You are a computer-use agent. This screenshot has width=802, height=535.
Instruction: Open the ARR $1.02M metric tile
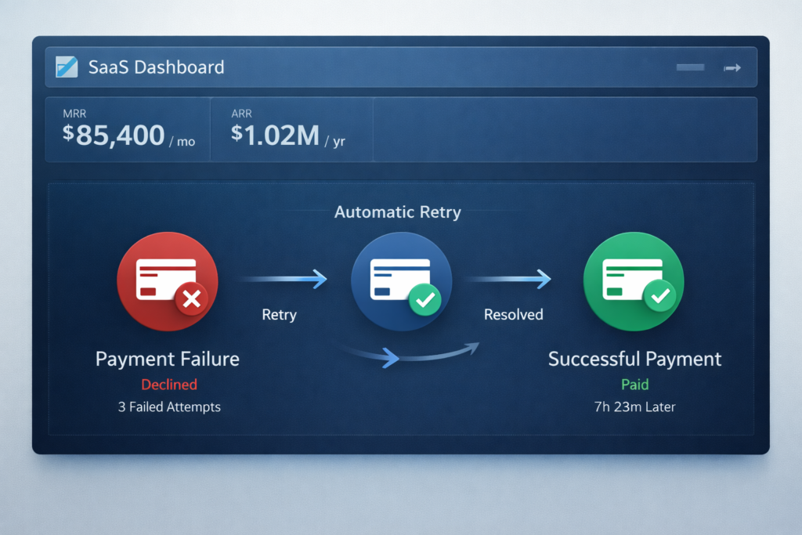click(291, 129)
